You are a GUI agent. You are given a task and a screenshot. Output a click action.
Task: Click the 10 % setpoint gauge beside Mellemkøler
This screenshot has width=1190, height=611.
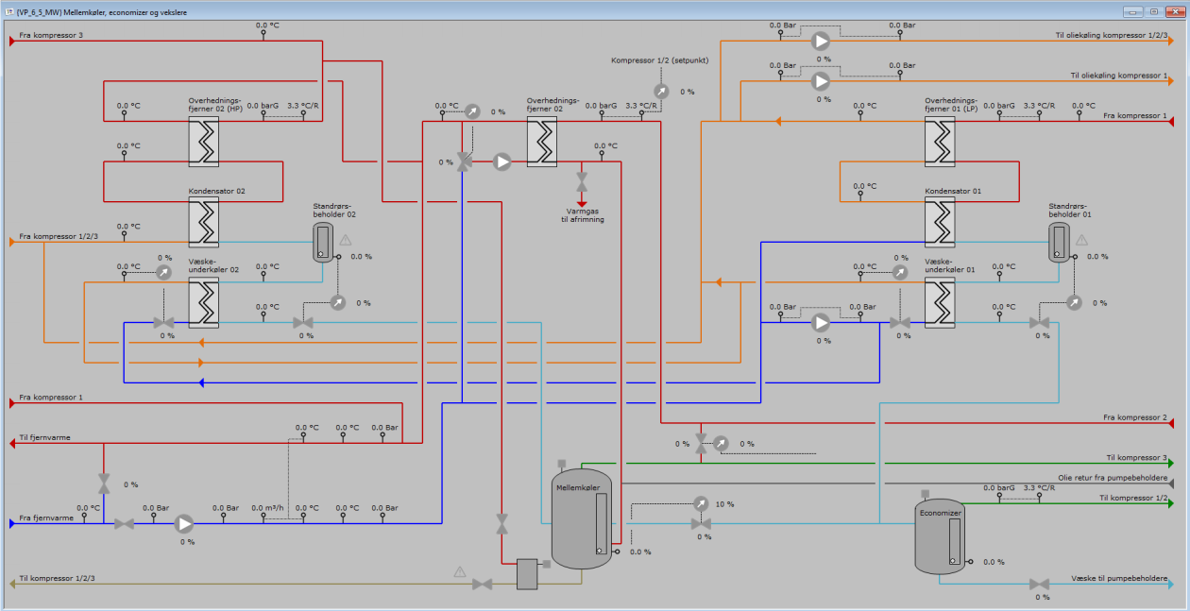point(701,503)
